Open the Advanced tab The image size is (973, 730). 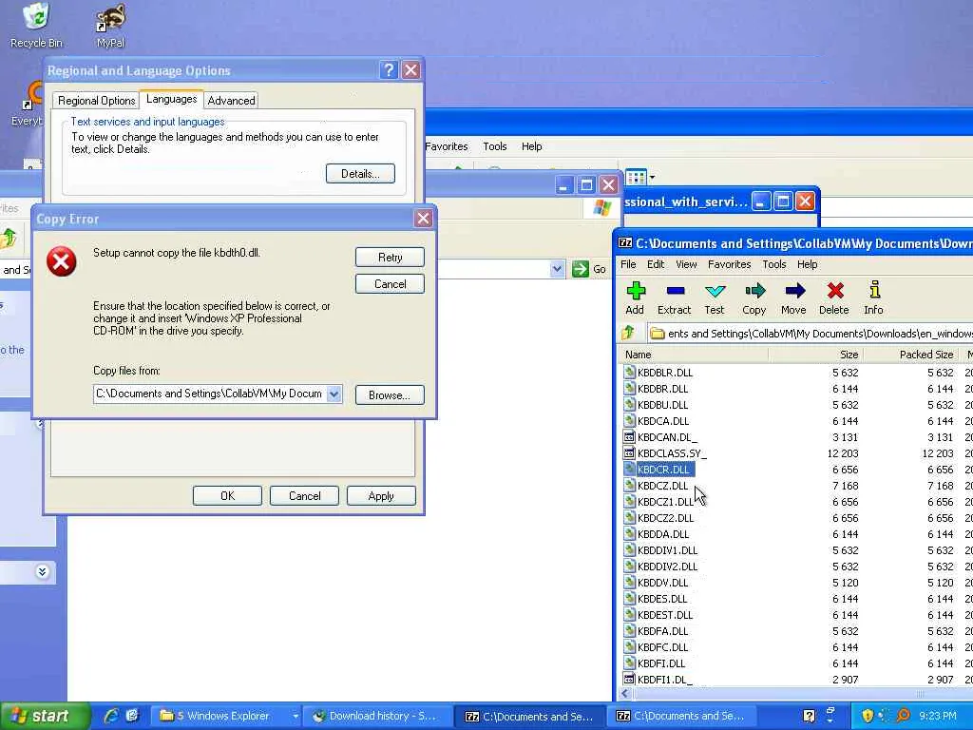click(x=231, y=101)
